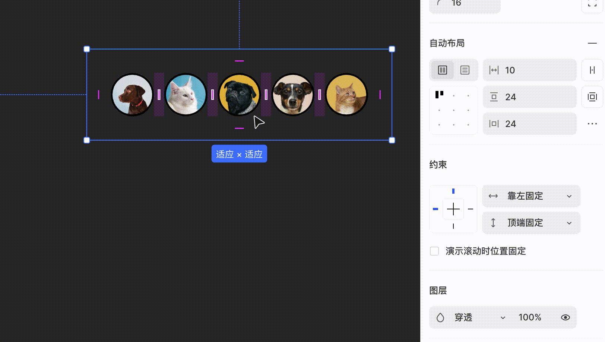The height and width of the screenshot is (342, 605).
Task: Open auto layout advanced settings ellipsis
Action: (592, 124)
